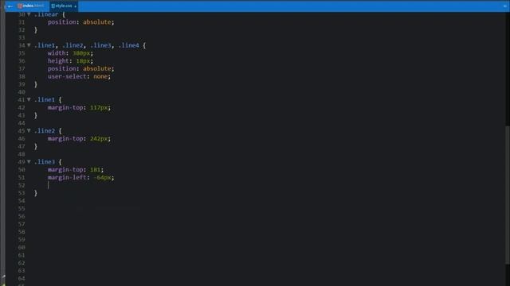Switch to the index.html tab

[31, 6]
